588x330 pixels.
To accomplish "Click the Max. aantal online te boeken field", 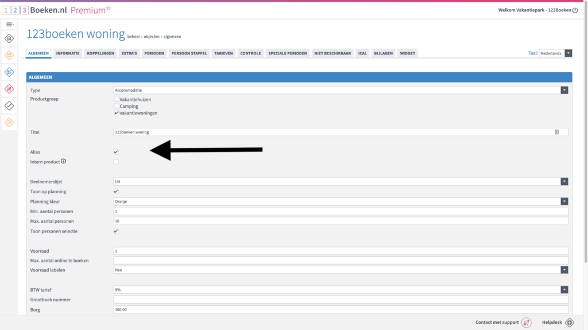I will (x=341, y=261).
